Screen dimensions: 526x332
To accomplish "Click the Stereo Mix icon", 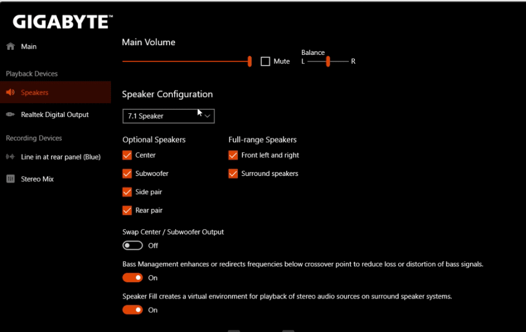I will [x=10, y=179].
